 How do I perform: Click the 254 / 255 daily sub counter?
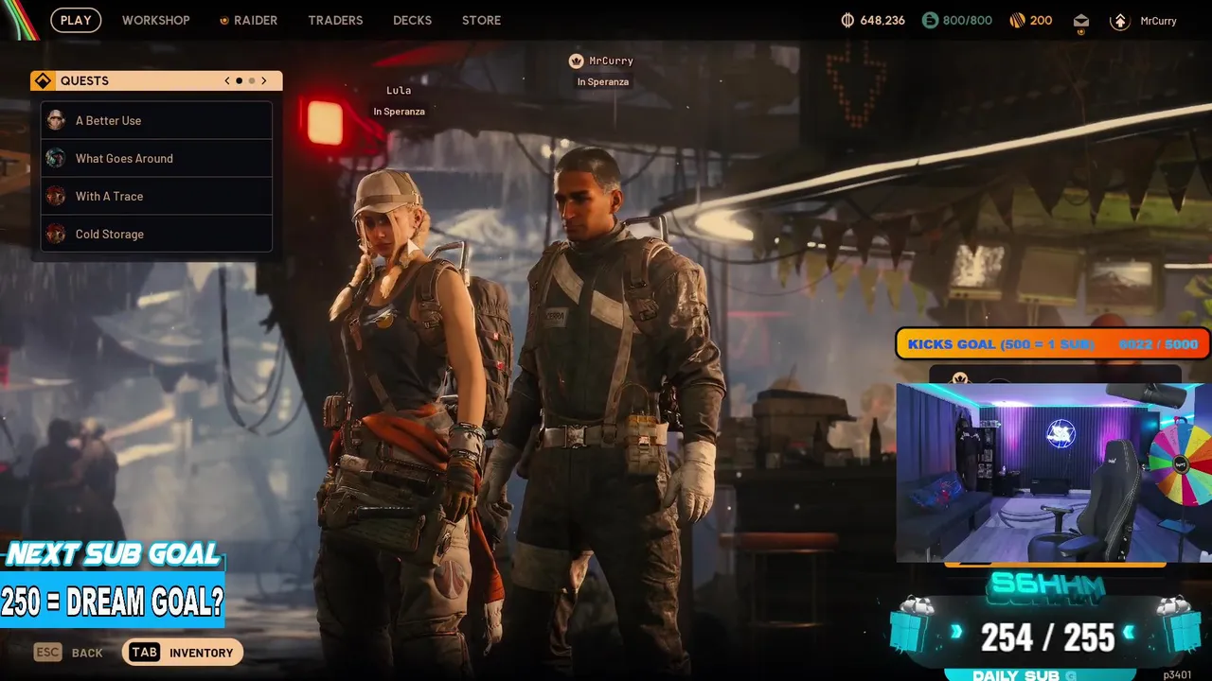point(1048,638)
